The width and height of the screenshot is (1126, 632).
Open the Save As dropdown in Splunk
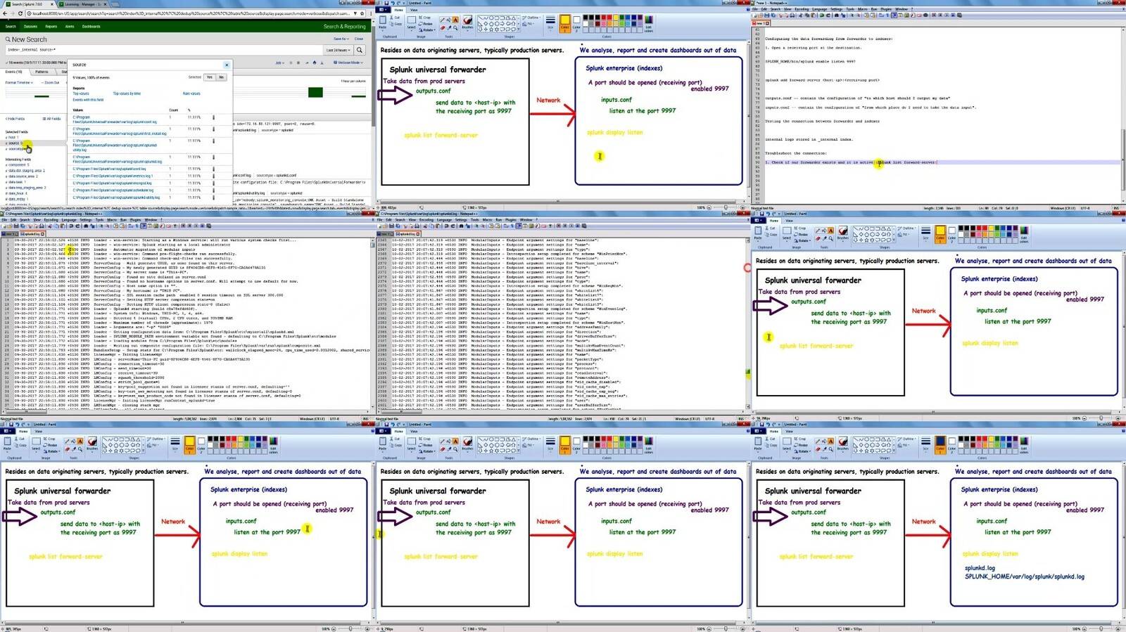click(341, 39)
